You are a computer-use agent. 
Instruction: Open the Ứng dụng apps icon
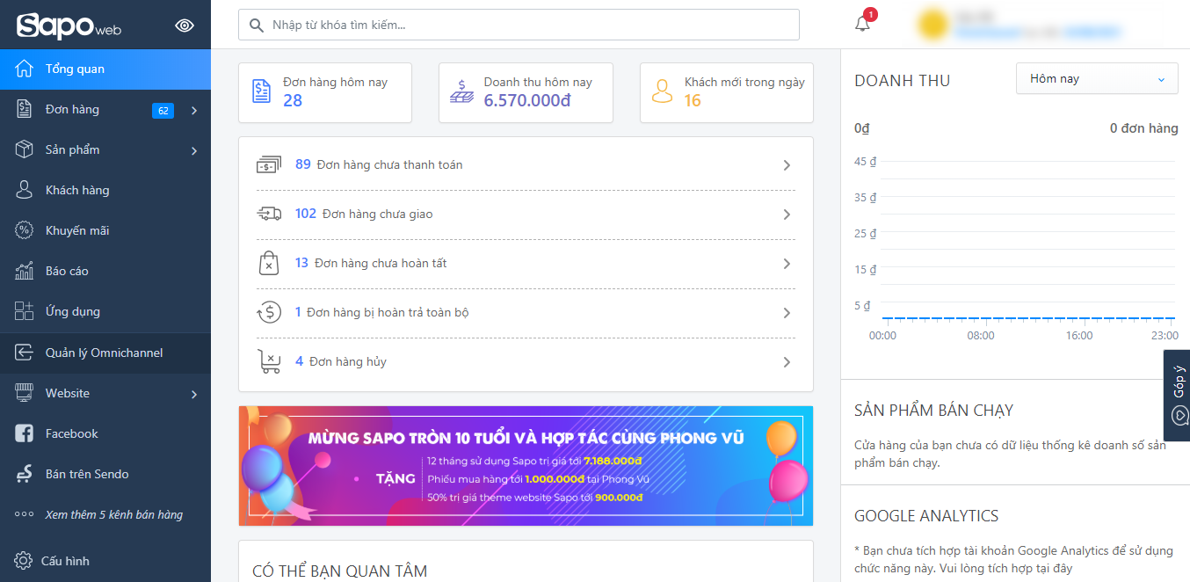[x=25, y=311]
